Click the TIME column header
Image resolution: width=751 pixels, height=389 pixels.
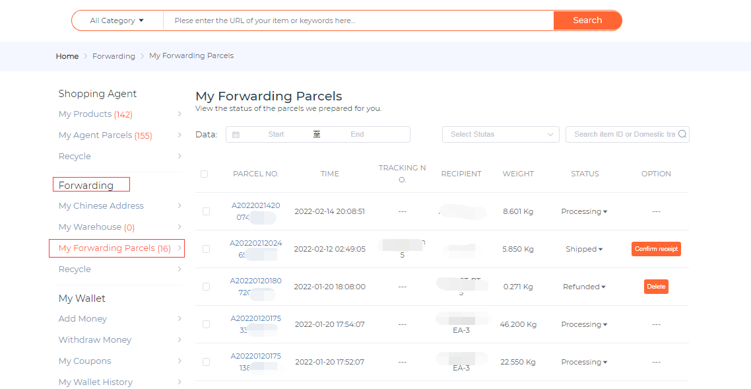pyautogui.click(x=329, y=174)
